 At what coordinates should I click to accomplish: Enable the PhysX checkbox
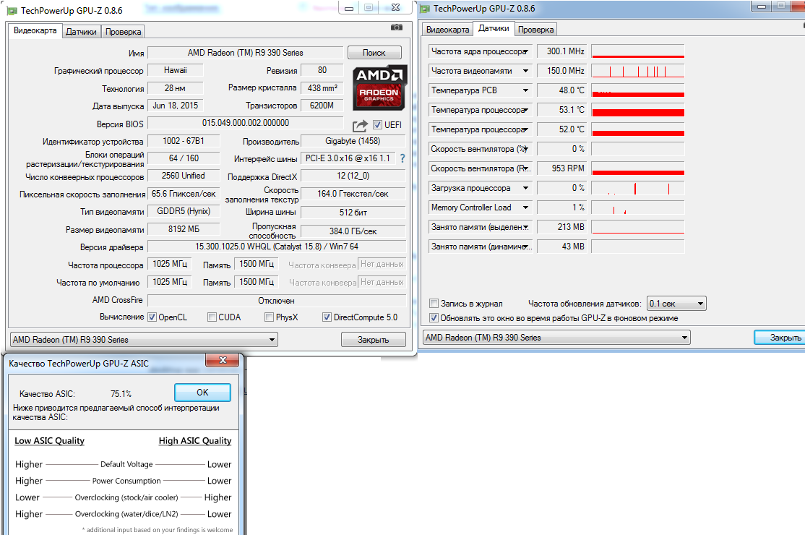pos(269,317)
